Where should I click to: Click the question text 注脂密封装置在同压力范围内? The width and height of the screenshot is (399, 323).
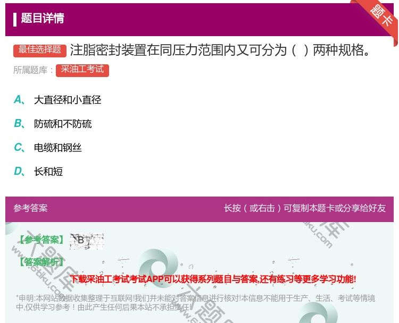coord(220,50)
